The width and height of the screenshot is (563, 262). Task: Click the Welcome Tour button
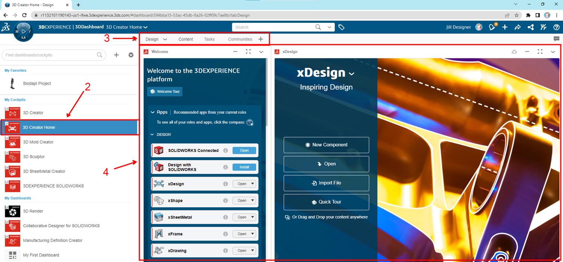coord(164,91)
